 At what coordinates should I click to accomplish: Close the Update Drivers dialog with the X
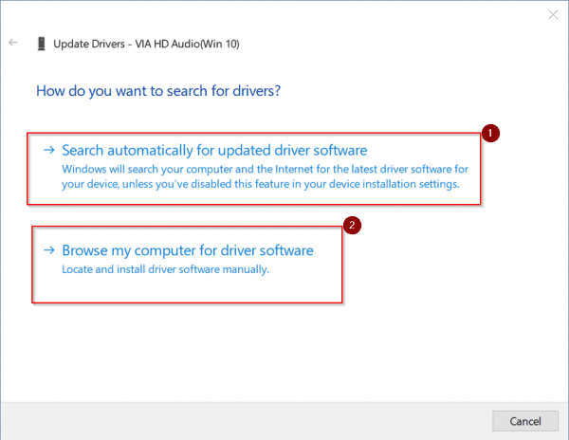point(553,14)
